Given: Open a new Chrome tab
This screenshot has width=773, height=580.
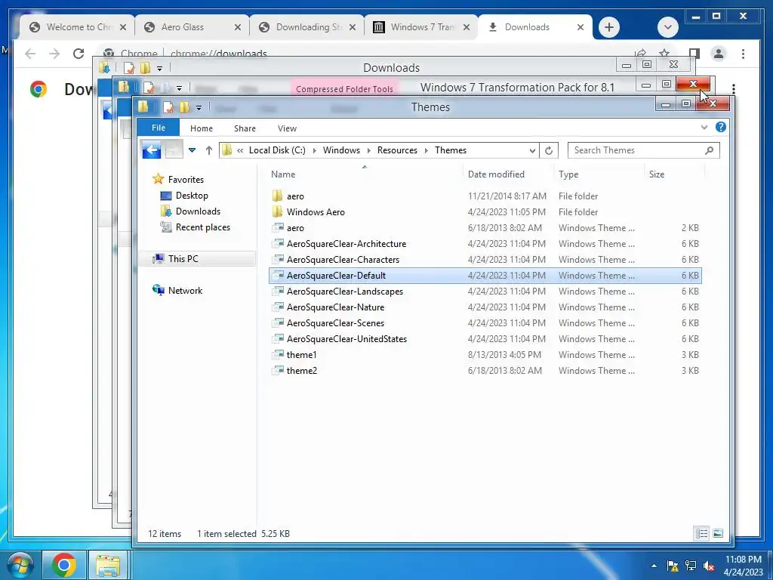Looking at the screenshot, I should tap(609, 27).
